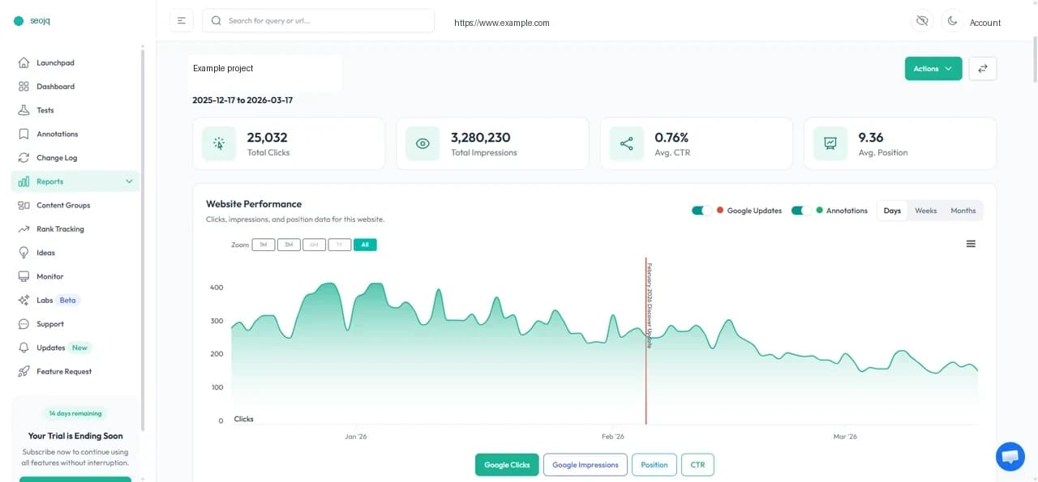
Task: Open the Actions dropdown
Action: coord(933,68)
